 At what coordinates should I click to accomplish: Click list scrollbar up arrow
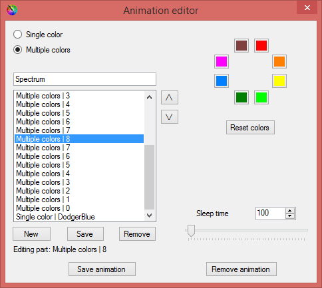point(150,97)
